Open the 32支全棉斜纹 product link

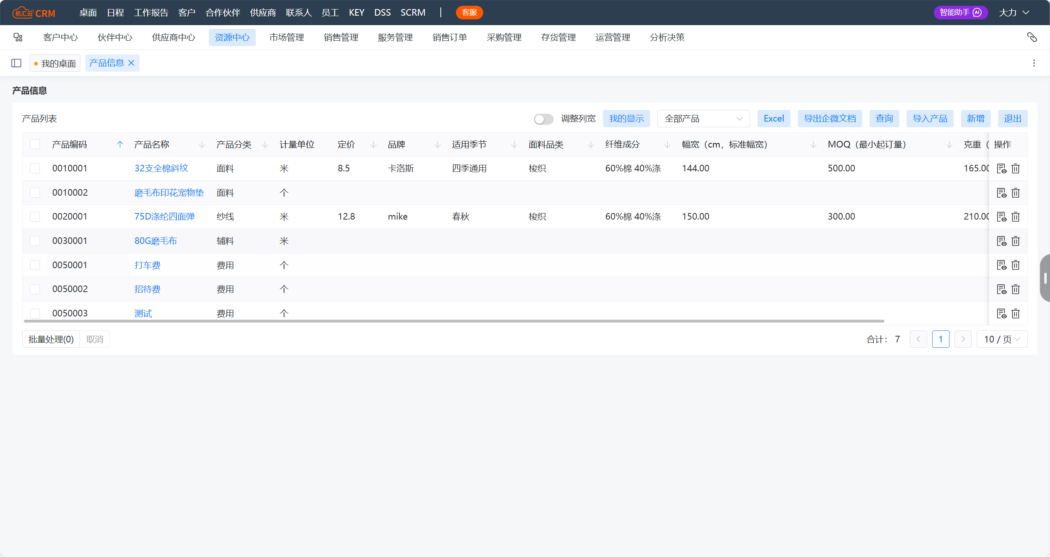click(x=161, y=168)
